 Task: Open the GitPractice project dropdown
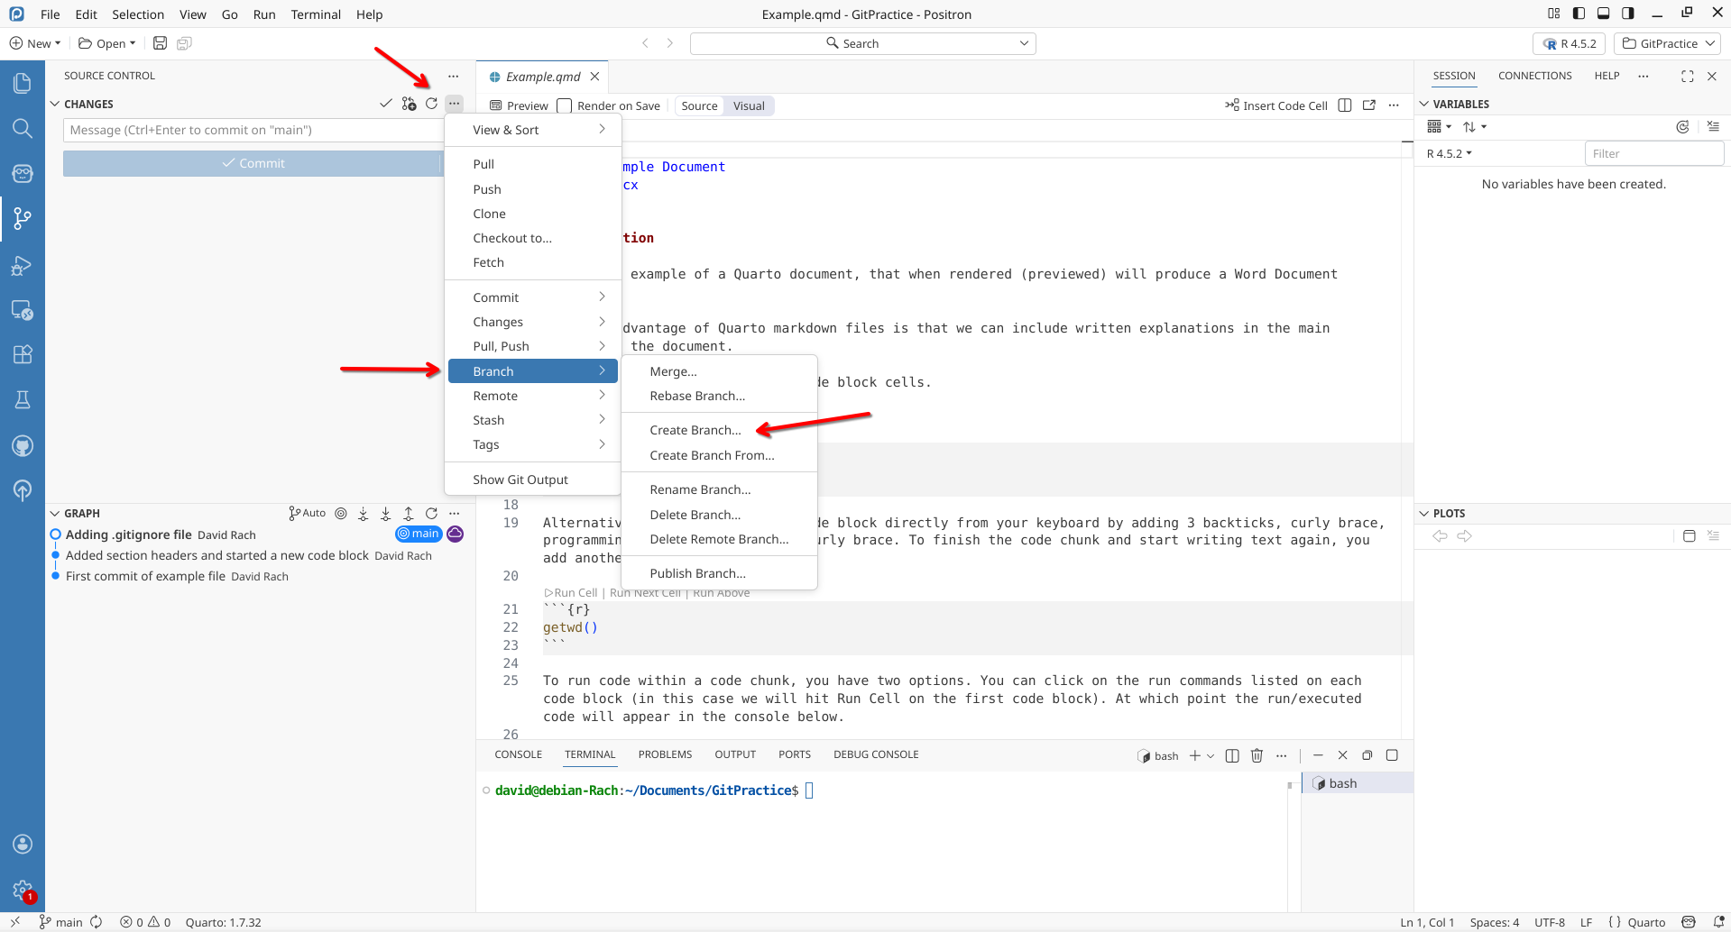pyautogui.click(x=1668, y=43)
